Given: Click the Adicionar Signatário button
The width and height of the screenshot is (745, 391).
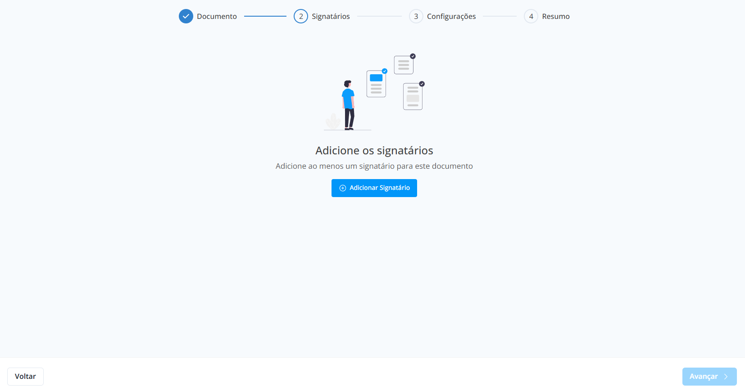Looking at the screenshot, I should (374, 188).
